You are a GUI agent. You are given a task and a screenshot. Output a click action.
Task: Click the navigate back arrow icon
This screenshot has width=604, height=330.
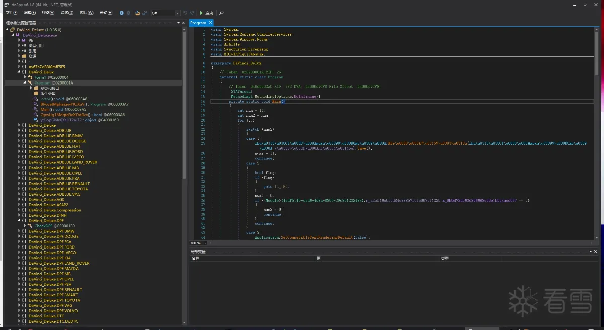click(x=121, y=13)
